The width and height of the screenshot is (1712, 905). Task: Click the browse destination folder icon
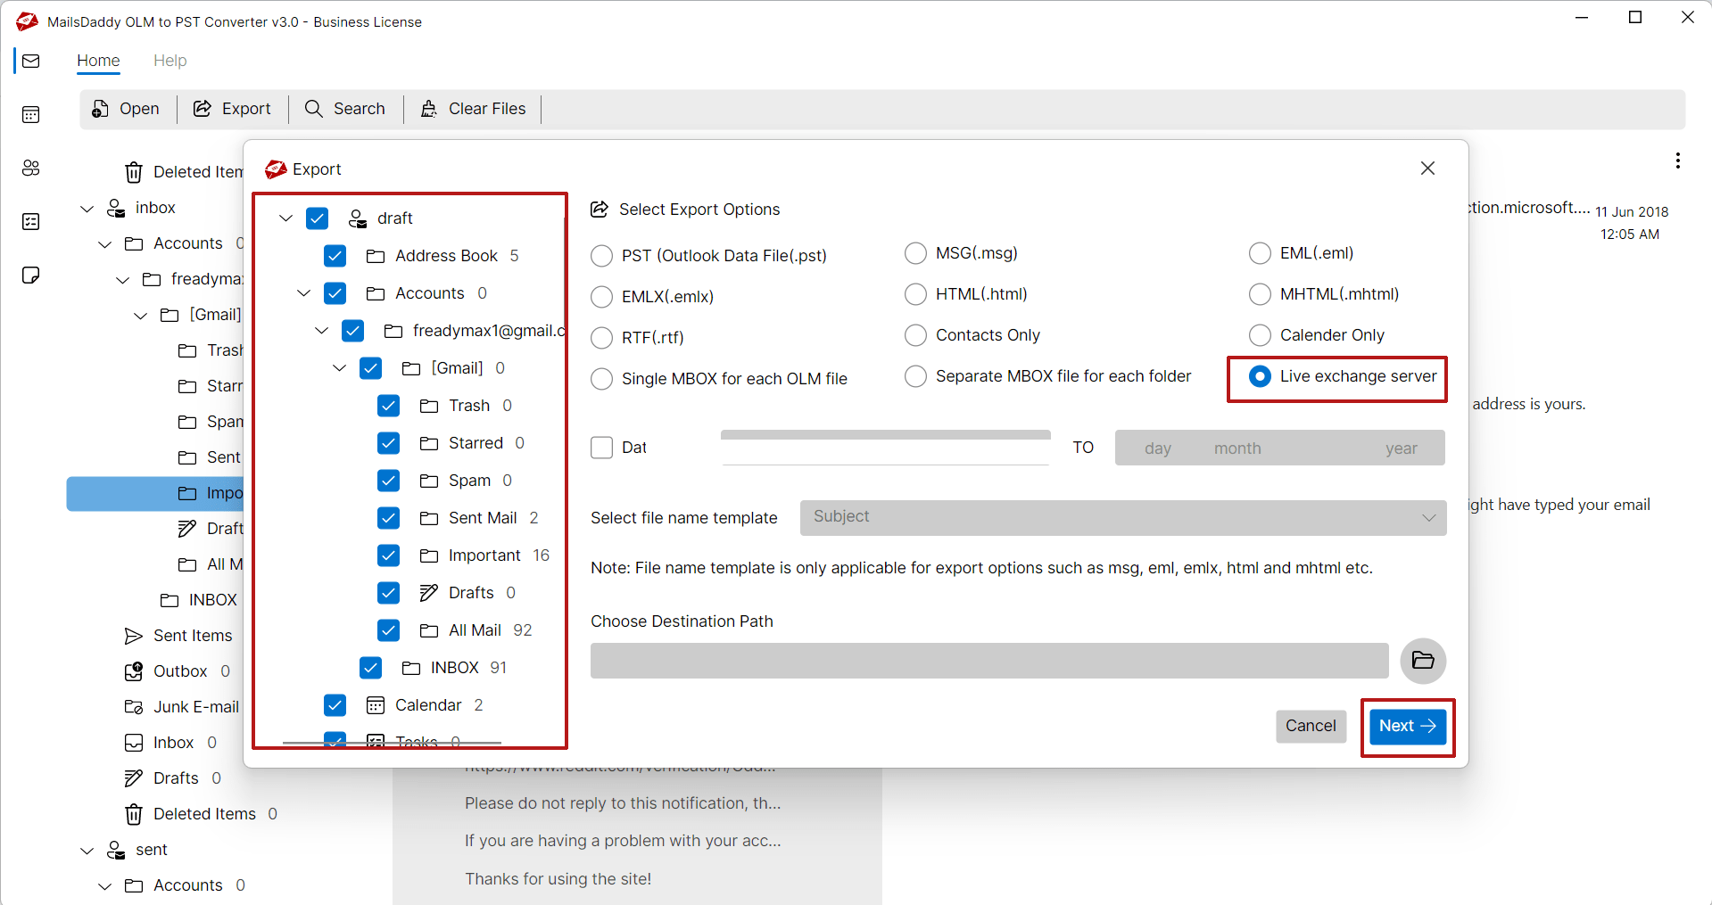click(x=1423, y=661)
